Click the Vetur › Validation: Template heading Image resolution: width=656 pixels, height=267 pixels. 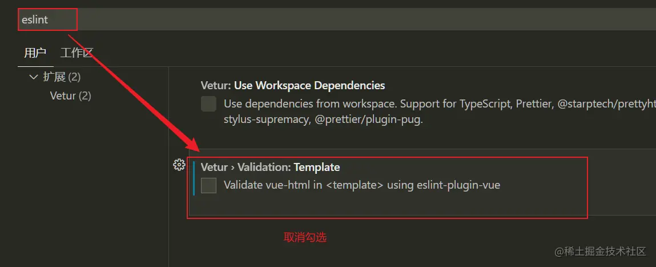tap(270, 168)
